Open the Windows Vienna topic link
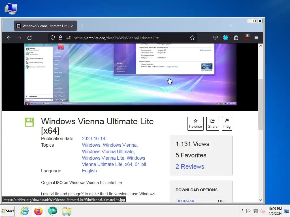The height and width of the screenshot is (217, 290). (x=120, y=145)
